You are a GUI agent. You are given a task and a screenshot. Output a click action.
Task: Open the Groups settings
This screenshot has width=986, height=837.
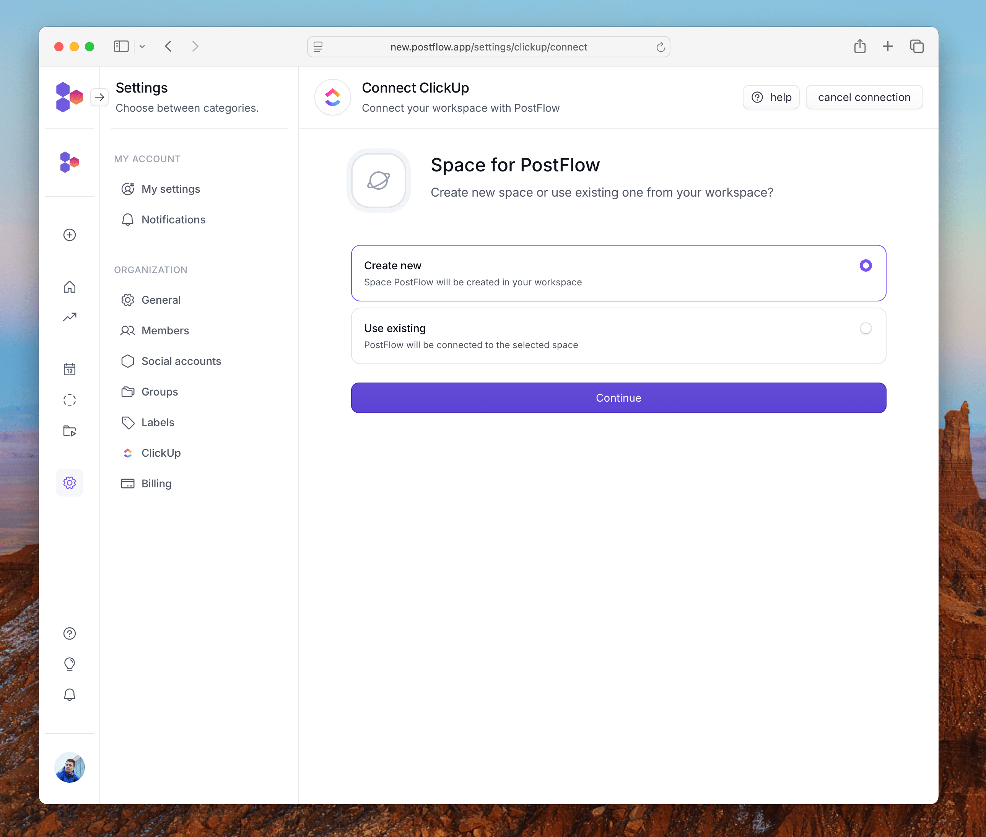point(150,392)
